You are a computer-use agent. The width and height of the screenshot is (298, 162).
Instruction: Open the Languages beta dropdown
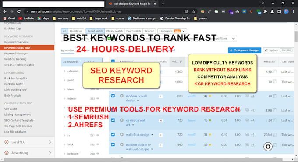pos(172,31)
